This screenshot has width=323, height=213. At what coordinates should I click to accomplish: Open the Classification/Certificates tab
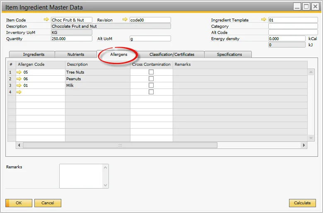tap(172, 55)
